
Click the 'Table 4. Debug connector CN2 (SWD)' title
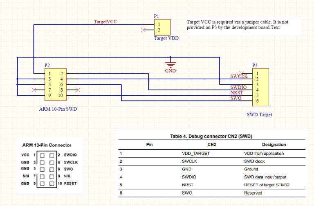click(x=211, y=137)
